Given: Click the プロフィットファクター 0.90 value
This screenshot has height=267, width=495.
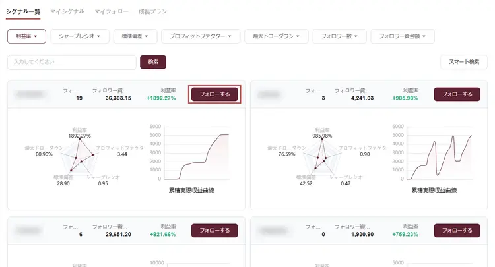Looking at the screenshot, I should click(x=364, y=154).
